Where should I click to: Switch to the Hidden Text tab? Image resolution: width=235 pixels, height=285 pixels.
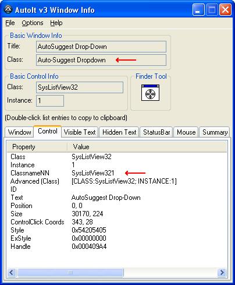click(x=119, y=132)
